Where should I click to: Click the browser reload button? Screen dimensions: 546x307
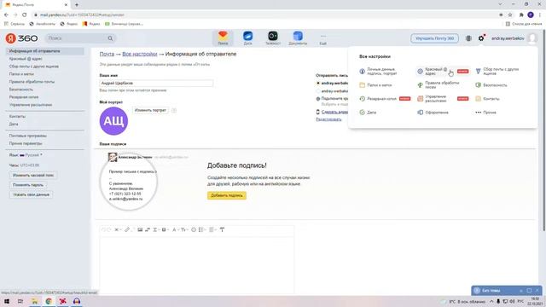point(25,14)
